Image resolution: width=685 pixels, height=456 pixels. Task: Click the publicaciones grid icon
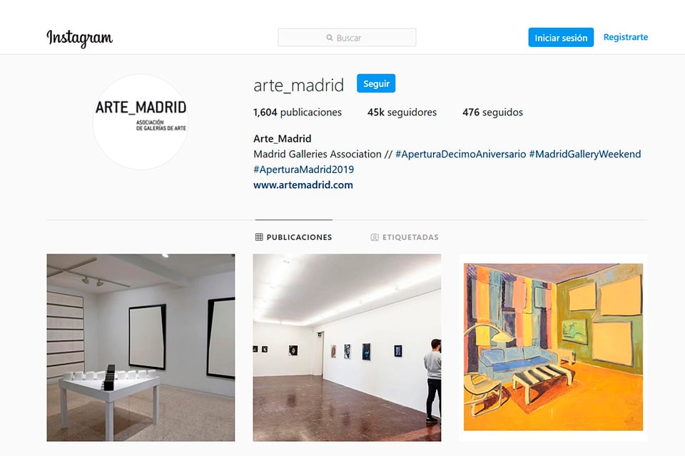click(259, 237)
